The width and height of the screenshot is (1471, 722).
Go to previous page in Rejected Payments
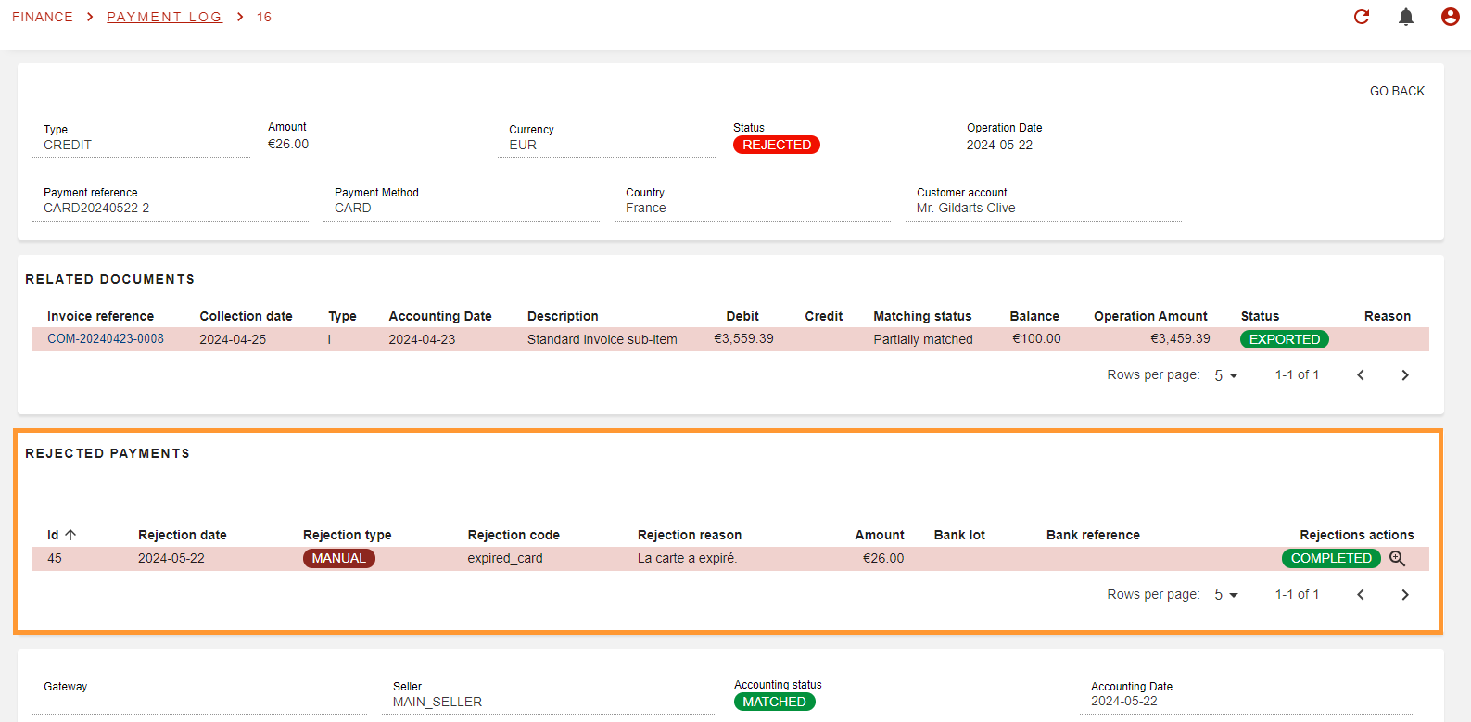click(1361, 595)
